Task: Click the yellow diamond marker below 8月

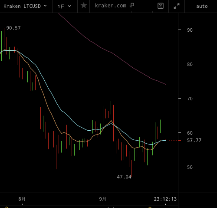Action: tap(7, 207)
